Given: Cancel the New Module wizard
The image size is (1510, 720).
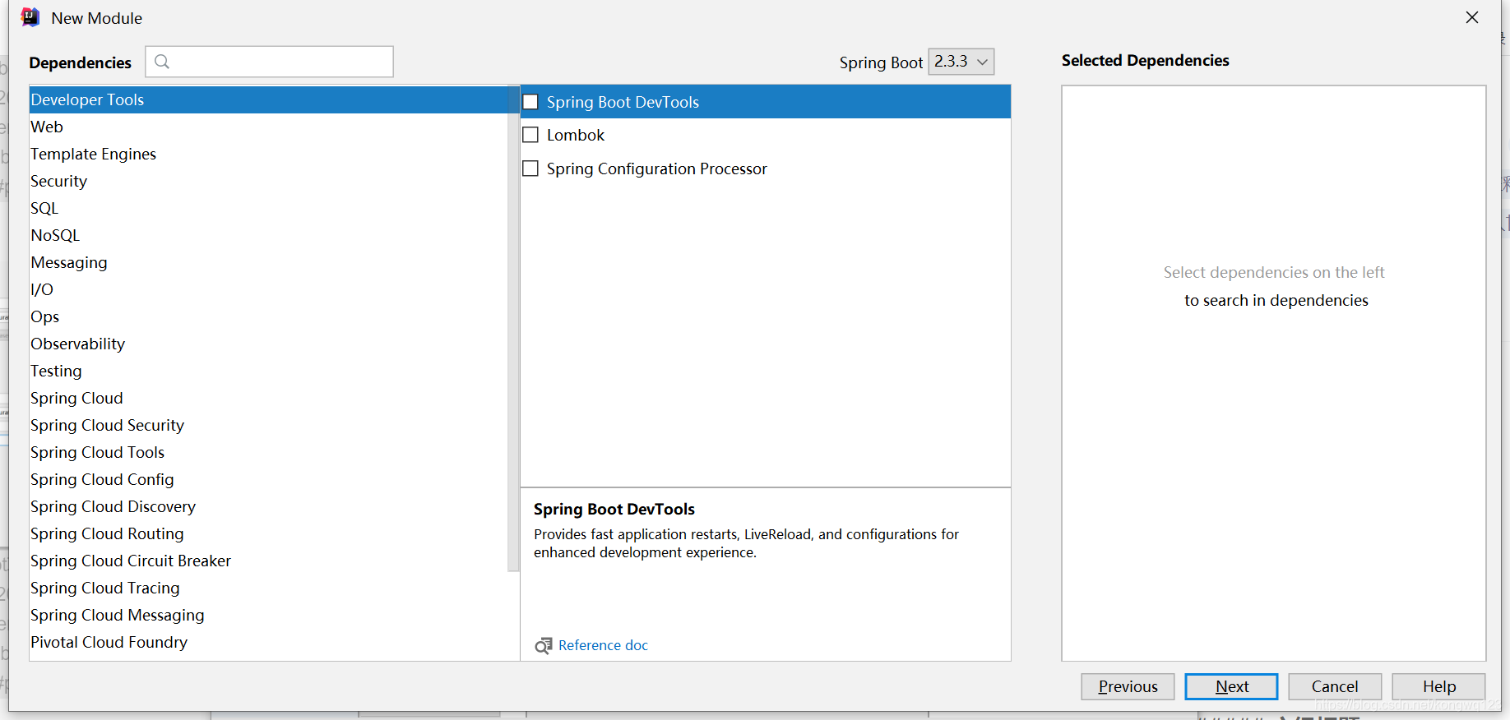Looking at the screenshot, I should click(x=1335, y=686).
